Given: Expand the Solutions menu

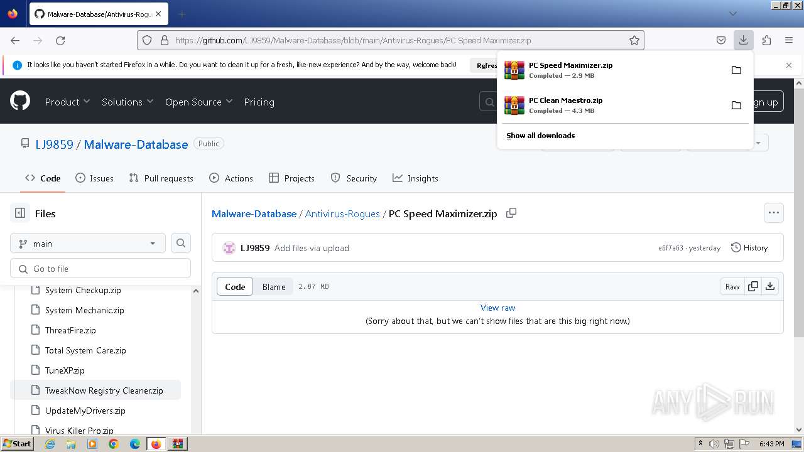Looking at the screenshot, I should coord(128,102).
